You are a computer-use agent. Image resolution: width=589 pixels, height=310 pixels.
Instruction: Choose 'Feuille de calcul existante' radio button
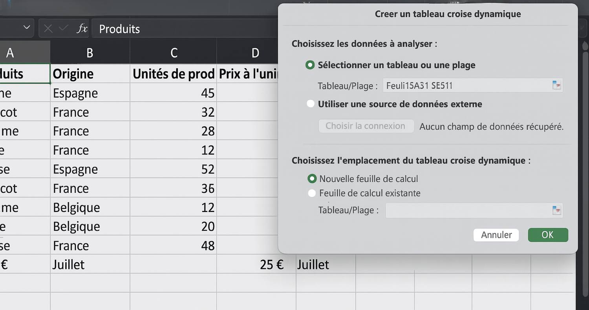(x=312, y=193)
